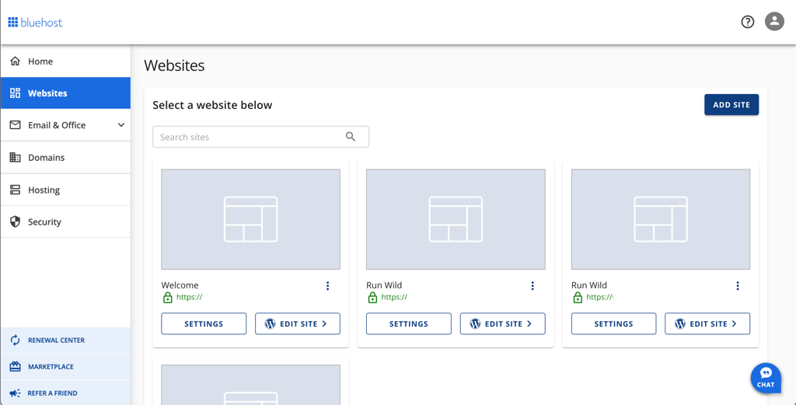Viewport: 796px width, 405px height.
Task: Click the Bluehost logo
Action: point(35,23)
